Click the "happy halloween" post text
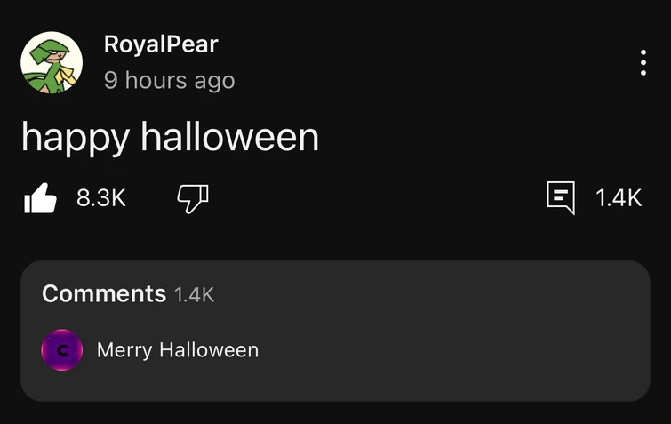Viewport: 671px width, 424px height. tap(170, 137)
